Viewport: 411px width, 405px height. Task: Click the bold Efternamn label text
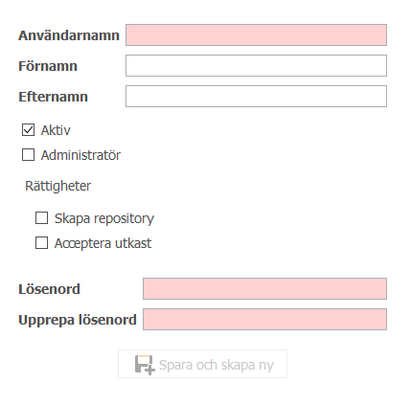pos(53,97)
